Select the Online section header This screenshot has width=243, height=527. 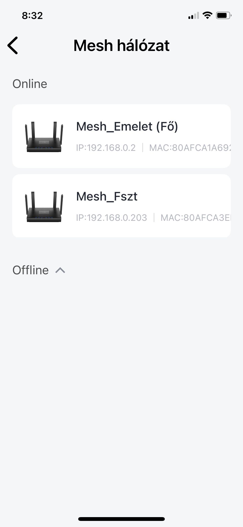(x=30, y=84)
